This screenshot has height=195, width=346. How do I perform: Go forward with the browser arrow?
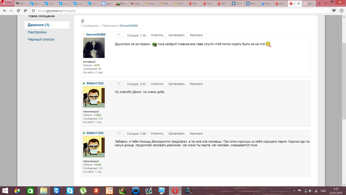click(x=11, y=10)
